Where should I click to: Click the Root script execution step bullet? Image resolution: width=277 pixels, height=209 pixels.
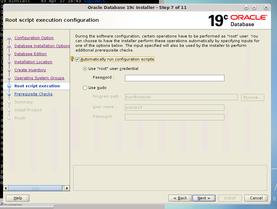tap(9, 86)
